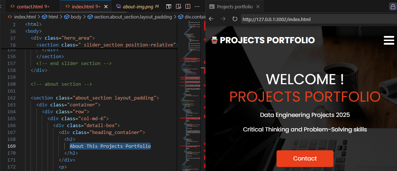Click the 'about section' comment line
397x171 pixels.
(61, 84)
